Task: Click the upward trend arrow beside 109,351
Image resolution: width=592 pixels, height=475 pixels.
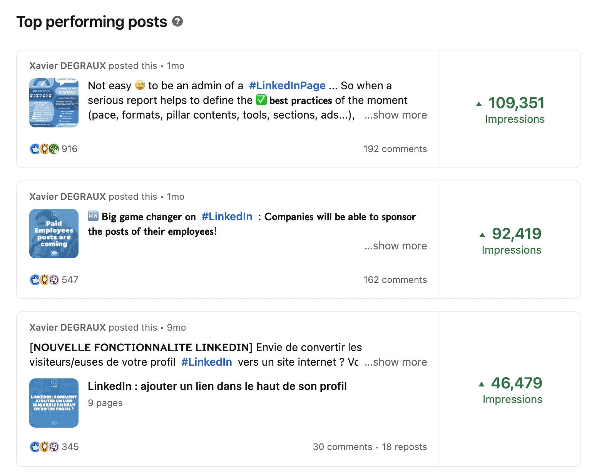Action: pos(479,104)
